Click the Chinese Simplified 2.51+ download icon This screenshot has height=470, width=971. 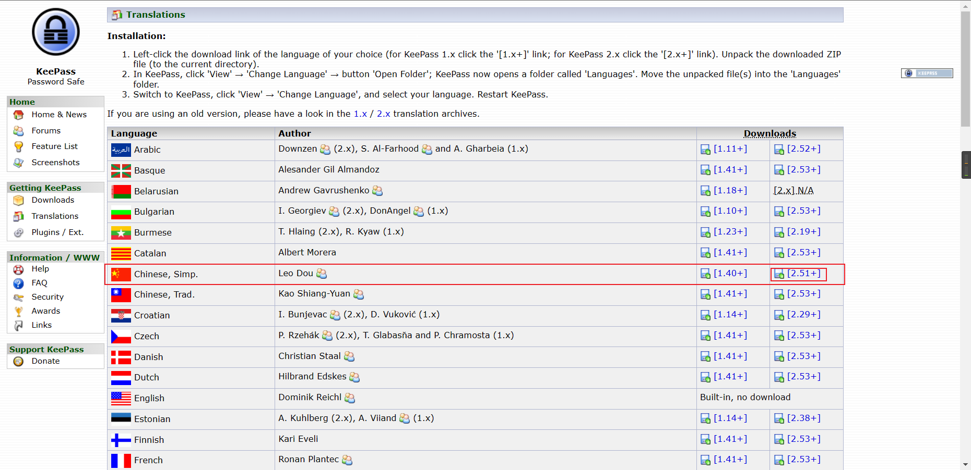point(779,274)
